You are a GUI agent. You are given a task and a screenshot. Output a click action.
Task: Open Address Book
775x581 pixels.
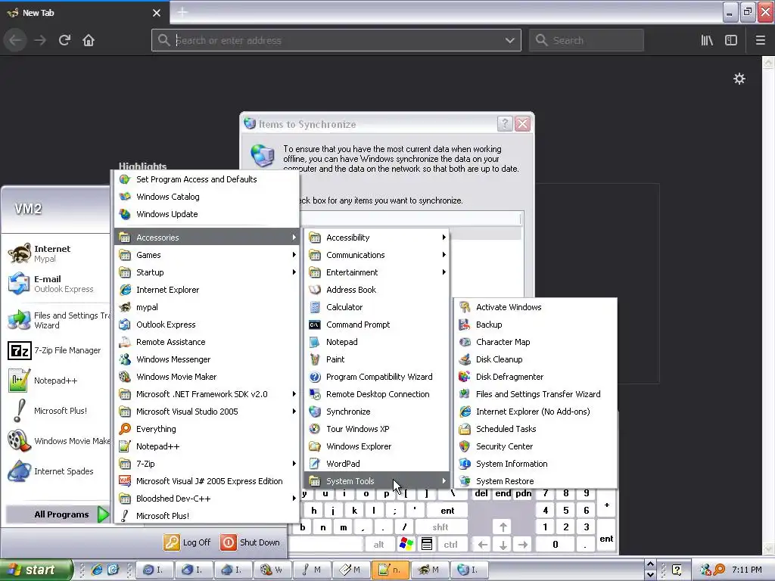[377, 290]
